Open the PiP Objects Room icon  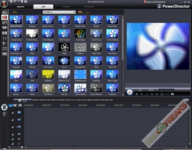tap(4, 22)
